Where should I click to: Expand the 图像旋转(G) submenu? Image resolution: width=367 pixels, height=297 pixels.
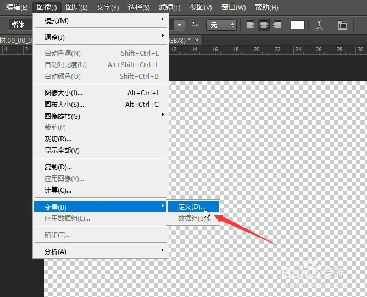click(x=101, y=116)
